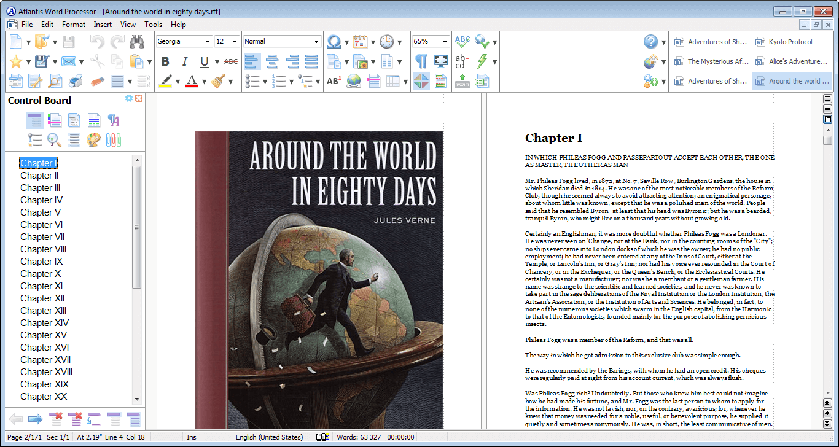Click the Hyphenation ab-cd icon
The height and width of the screenshot is (447, 839).
tap(462, 61)
